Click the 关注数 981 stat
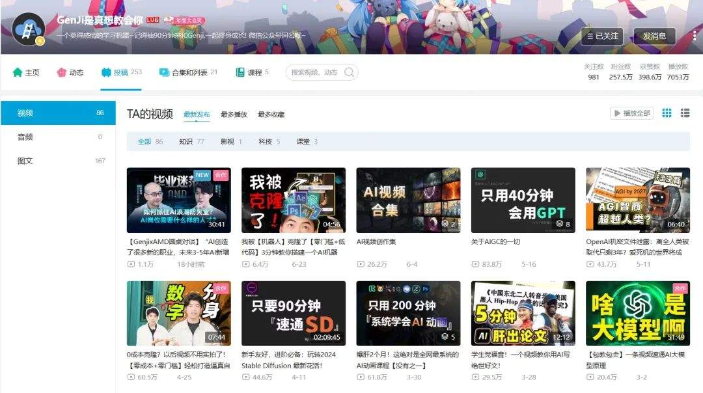 [x=594, y=72]
